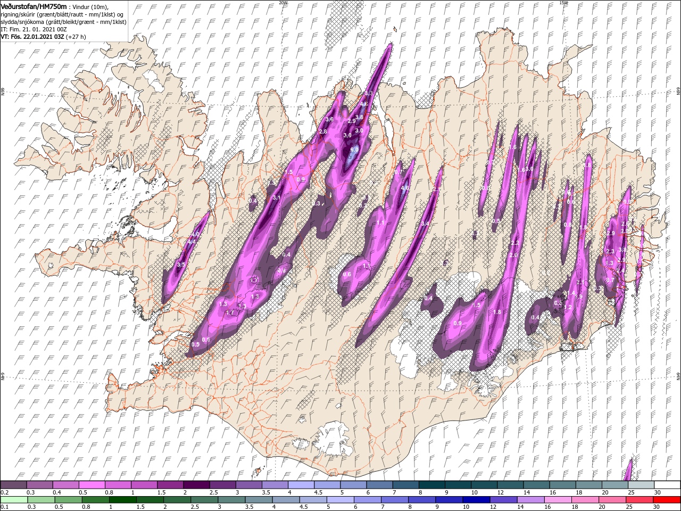681x511 pixels.
Task: Click the Veðurstofan/HM750m title text
Action: (x=34, y=6)
